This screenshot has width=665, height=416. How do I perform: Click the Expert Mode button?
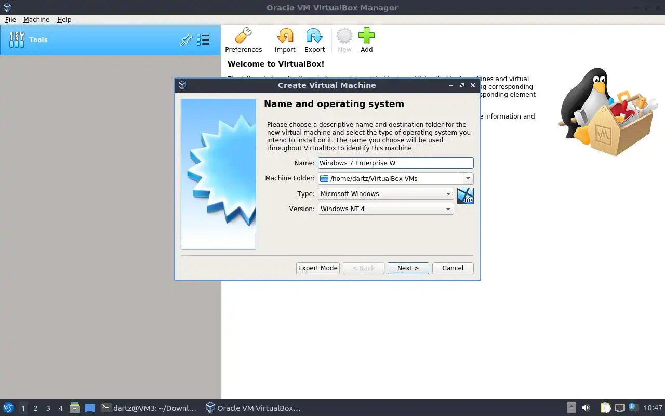click(317, 268)
